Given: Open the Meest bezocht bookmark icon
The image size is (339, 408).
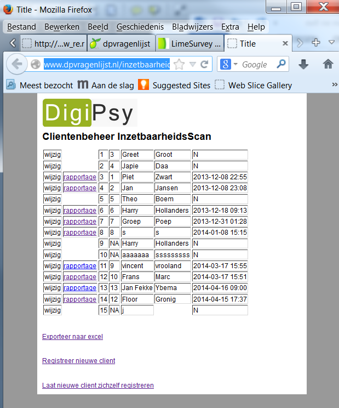Looking at the screenshot, I should click(x=11, y=85).
